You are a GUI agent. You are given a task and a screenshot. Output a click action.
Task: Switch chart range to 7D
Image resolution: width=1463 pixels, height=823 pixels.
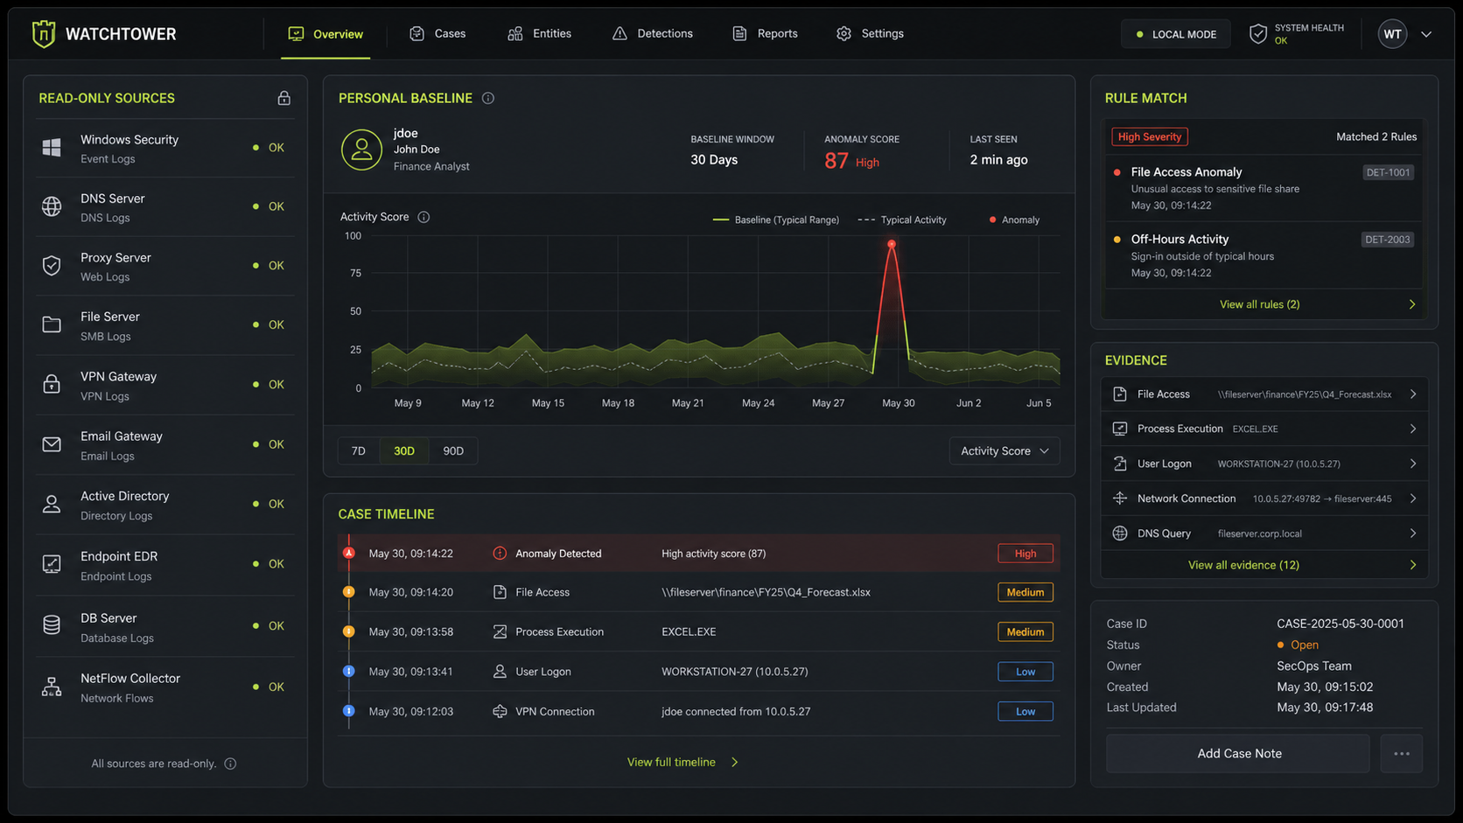click(358, 451)
